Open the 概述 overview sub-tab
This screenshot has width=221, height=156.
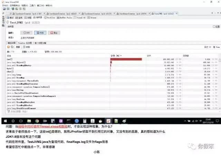[x=10, y=18]
